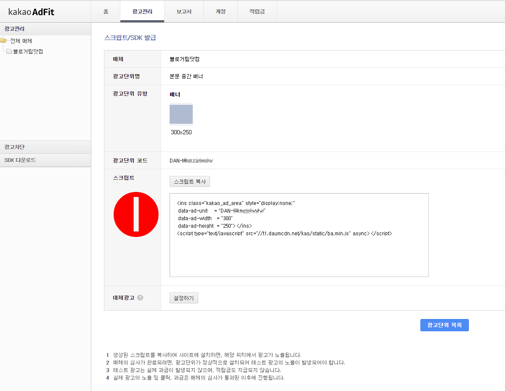The image size is (505, 391).
Task: Select the 광고관리 sidebar section header
Action: coord(45,29)
